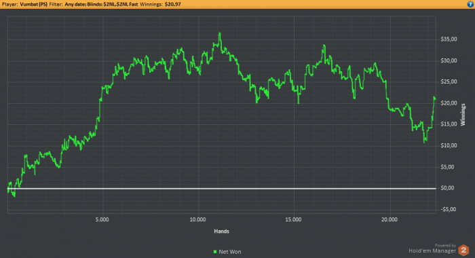Viewport: 475px width, 258px height.
Task: Click the $15,00 axis label
Action: click(x=449, y=124)
